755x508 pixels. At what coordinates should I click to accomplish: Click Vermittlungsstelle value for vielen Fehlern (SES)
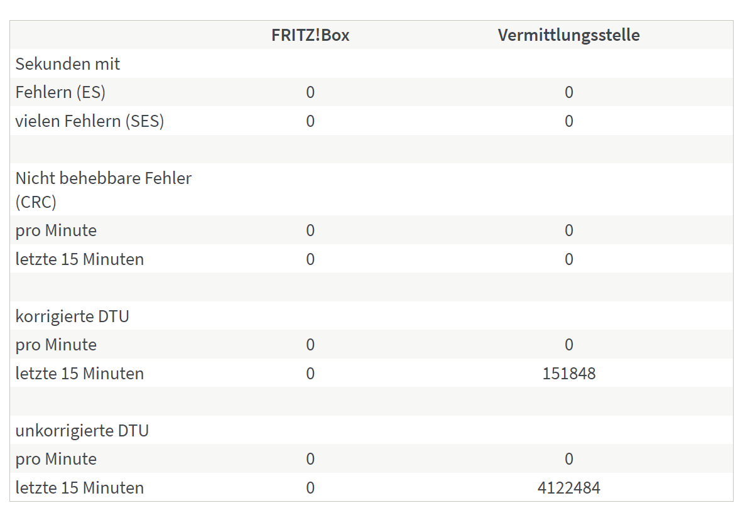[568, 121]
